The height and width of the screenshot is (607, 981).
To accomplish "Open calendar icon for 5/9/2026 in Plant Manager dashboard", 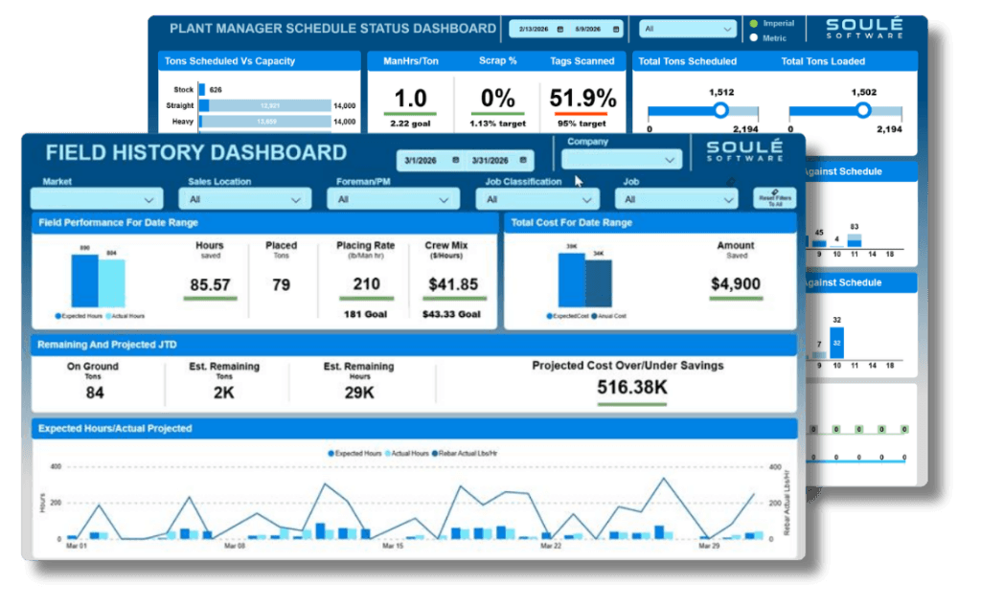I will (616, 30).
